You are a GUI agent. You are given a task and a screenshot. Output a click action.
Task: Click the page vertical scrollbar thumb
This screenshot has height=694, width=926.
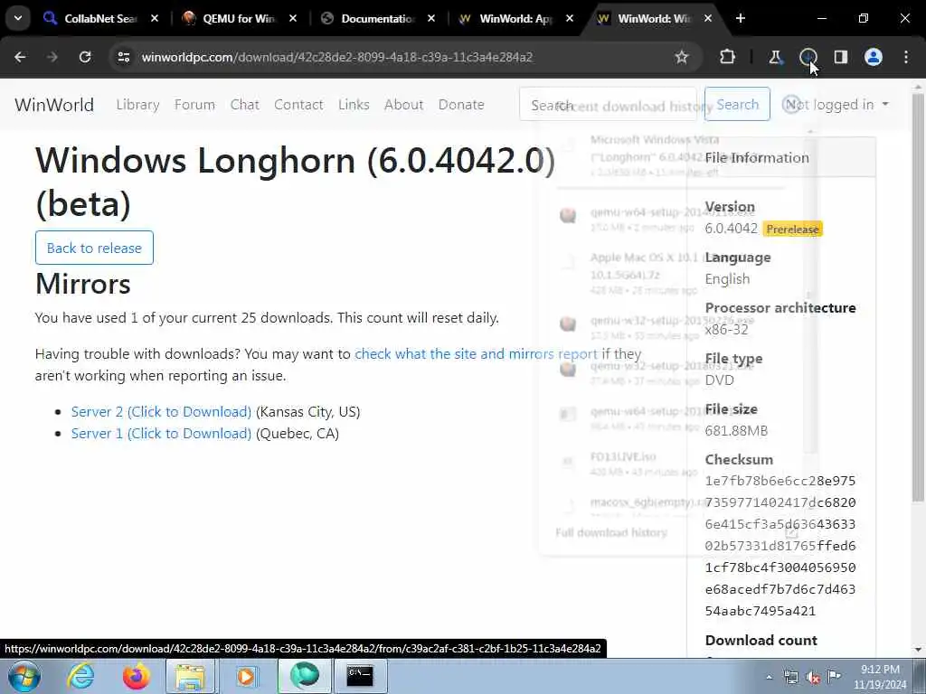point(917,295)
